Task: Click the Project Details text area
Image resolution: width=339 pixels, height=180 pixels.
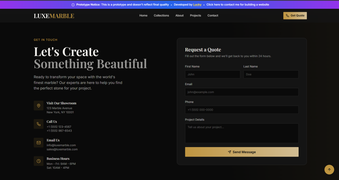Action: click(x=242, y=133)
